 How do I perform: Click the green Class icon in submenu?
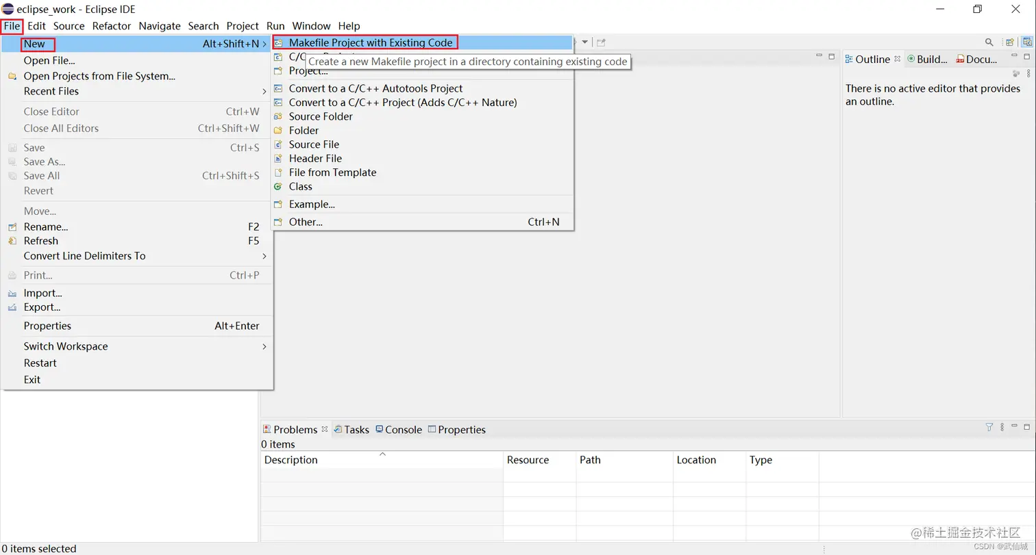[x=278, y=186]
